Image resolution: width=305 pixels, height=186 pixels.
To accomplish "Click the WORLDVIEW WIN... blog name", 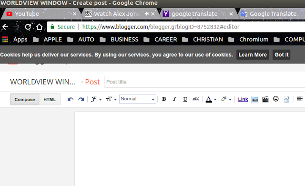I will 42,82.
